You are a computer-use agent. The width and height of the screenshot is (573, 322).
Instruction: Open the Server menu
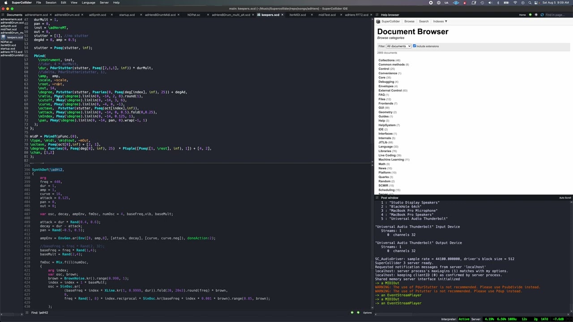[104, 3]
